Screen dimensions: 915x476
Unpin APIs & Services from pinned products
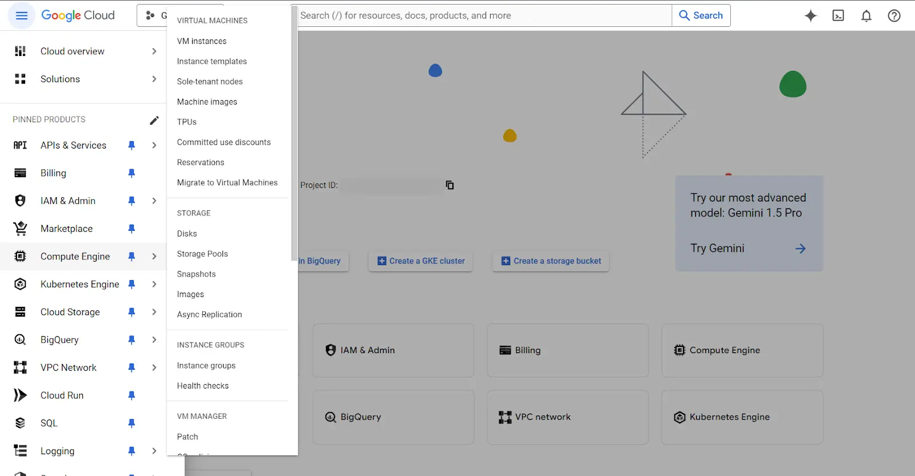point(132,145)
